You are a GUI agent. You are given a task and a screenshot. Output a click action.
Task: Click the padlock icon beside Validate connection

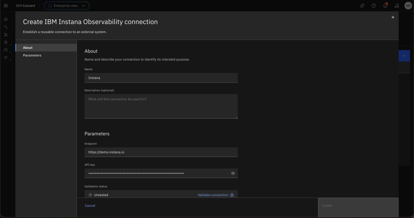coord(232,195)
